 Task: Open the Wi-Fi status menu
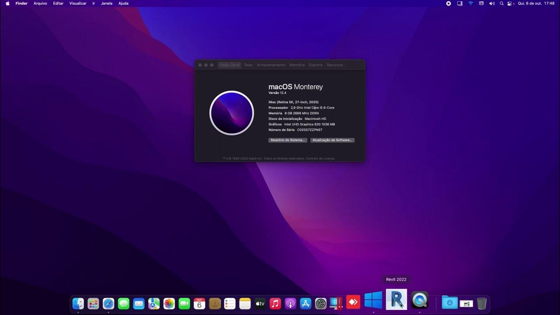(x=471, y=3)
